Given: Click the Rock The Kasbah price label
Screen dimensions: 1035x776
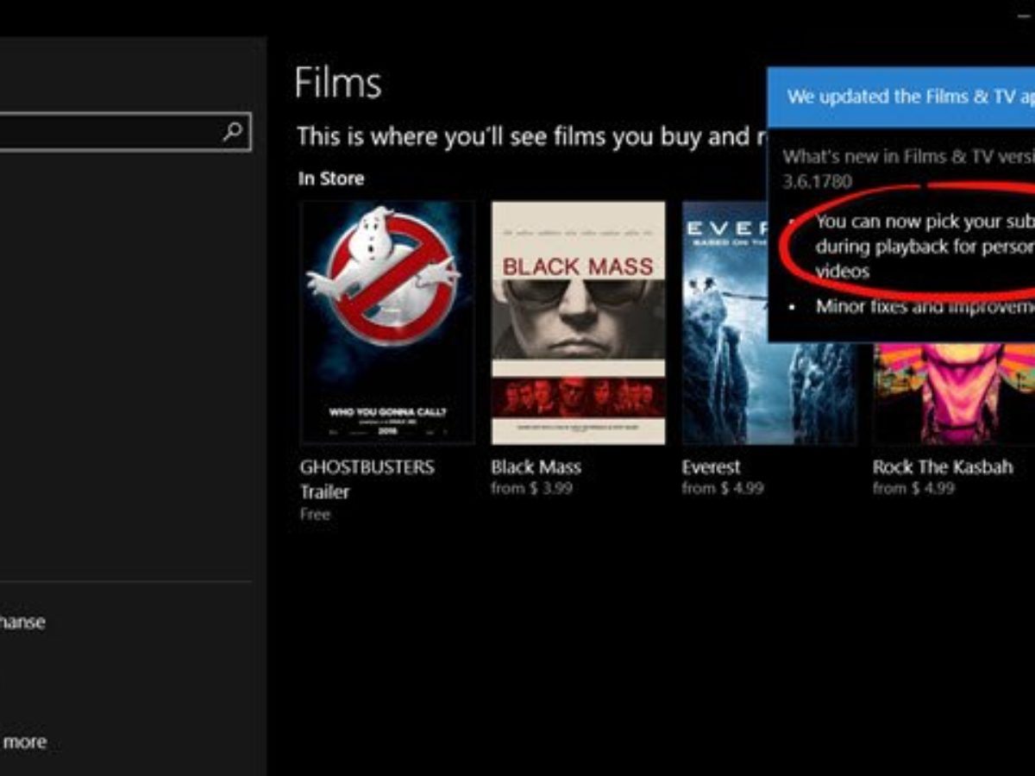Looking at the screenshot, I should (913, 489).
